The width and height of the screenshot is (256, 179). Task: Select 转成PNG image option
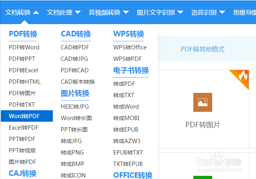click(x=72, y=153)
